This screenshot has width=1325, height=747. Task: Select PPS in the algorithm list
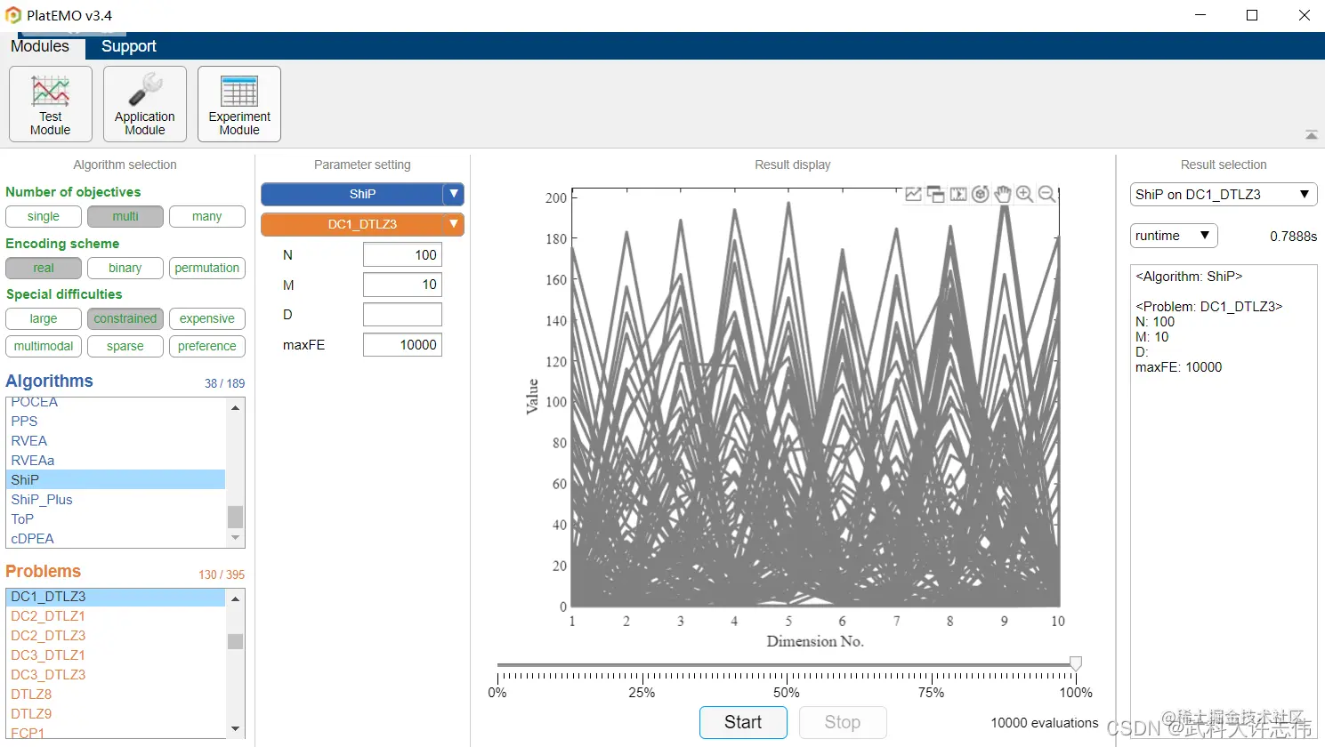[116, 422]
